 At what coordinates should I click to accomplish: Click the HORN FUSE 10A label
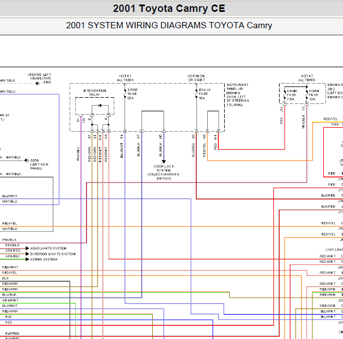point(314,95)
